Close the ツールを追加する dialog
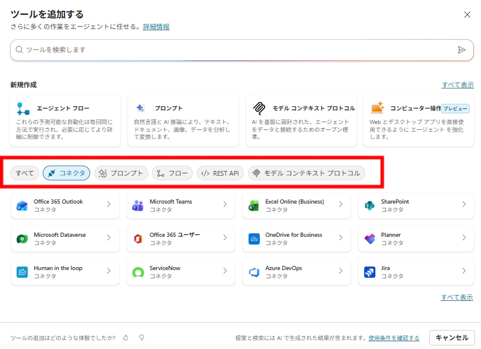Image resolution: width=481 pixels, height=349 pixels. click(x=467, y=15)
